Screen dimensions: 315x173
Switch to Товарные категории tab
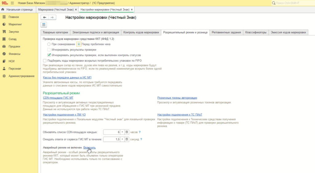[55, 32]
